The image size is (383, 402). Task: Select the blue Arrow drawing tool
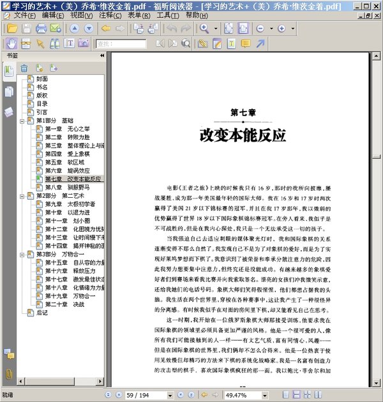[260, 43]
